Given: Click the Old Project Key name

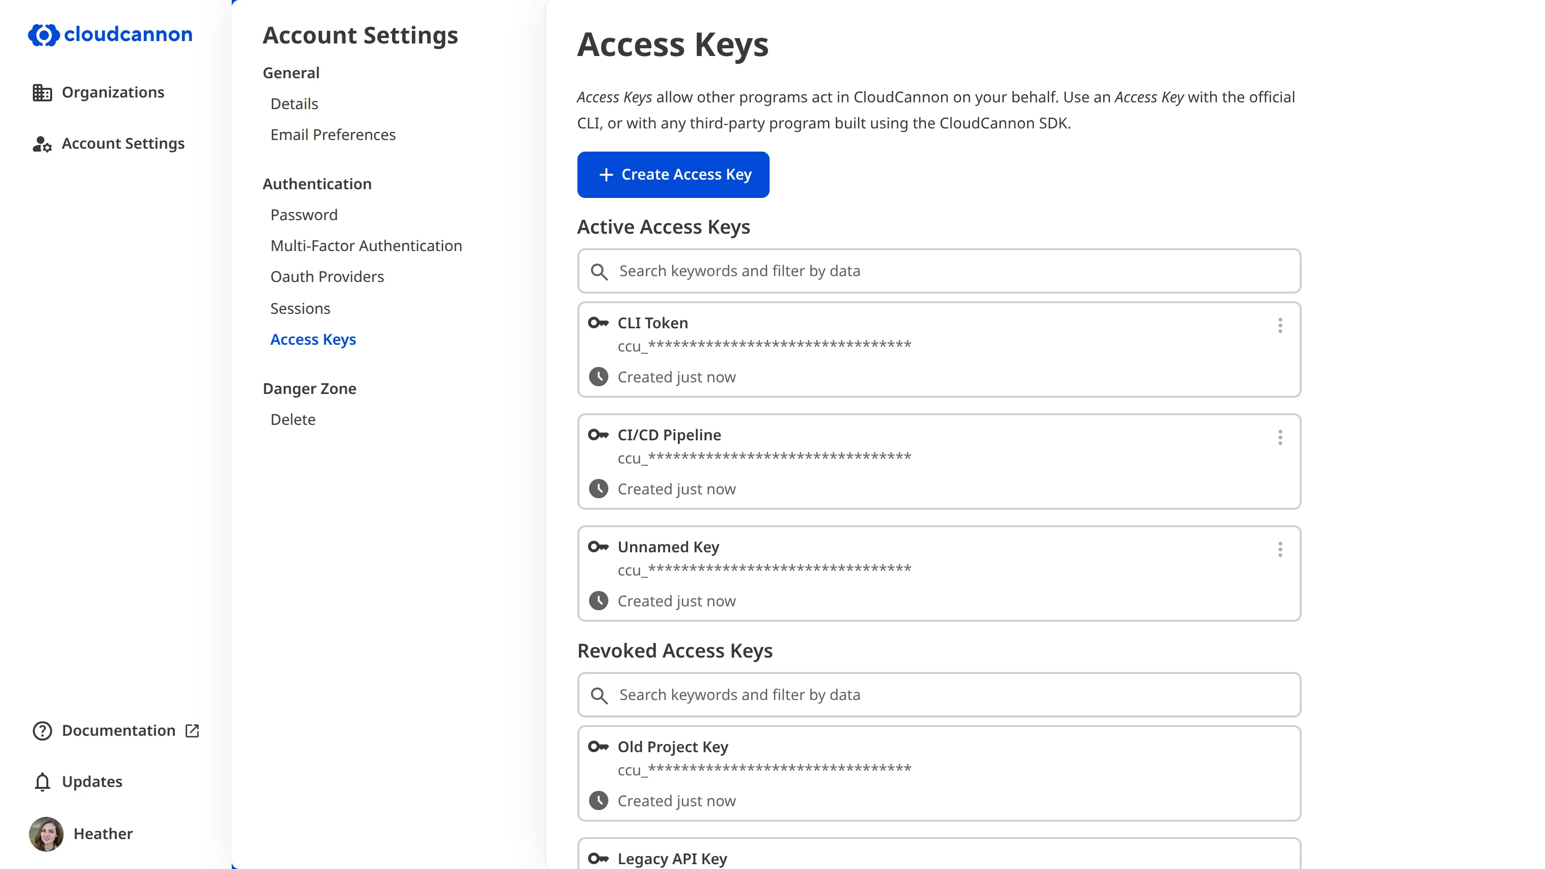Looking at the screenshot, I should tap(673, 747).
